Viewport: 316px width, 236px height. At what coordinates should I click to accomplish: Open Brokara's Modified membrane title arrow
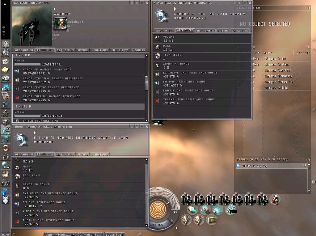tap(35, 133)
